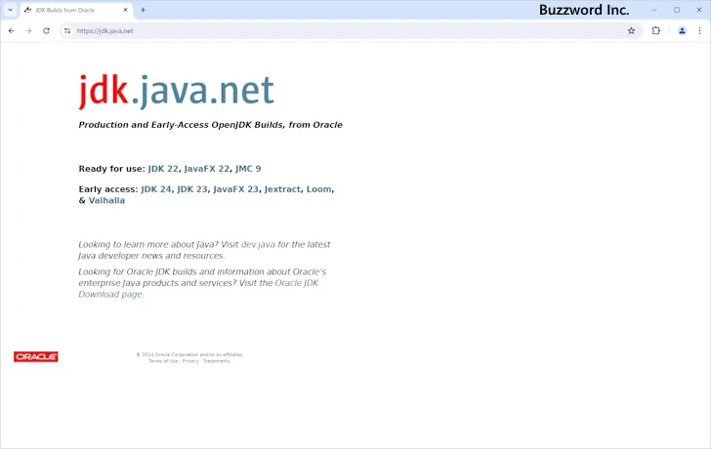Screen dimensions: 711x449
Task: Close the JDK Builds from Oracle tab
Action: point(126,10)
